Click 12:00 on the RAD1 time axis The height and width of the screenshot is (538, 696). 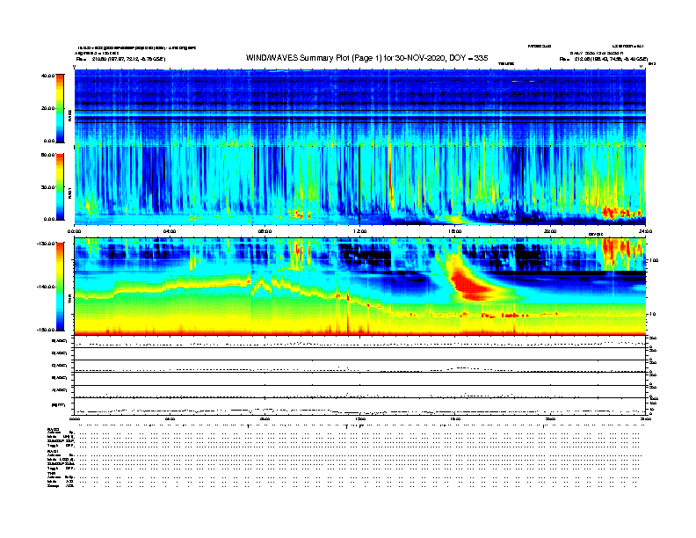pyautogui.click(x=360, y=231)
